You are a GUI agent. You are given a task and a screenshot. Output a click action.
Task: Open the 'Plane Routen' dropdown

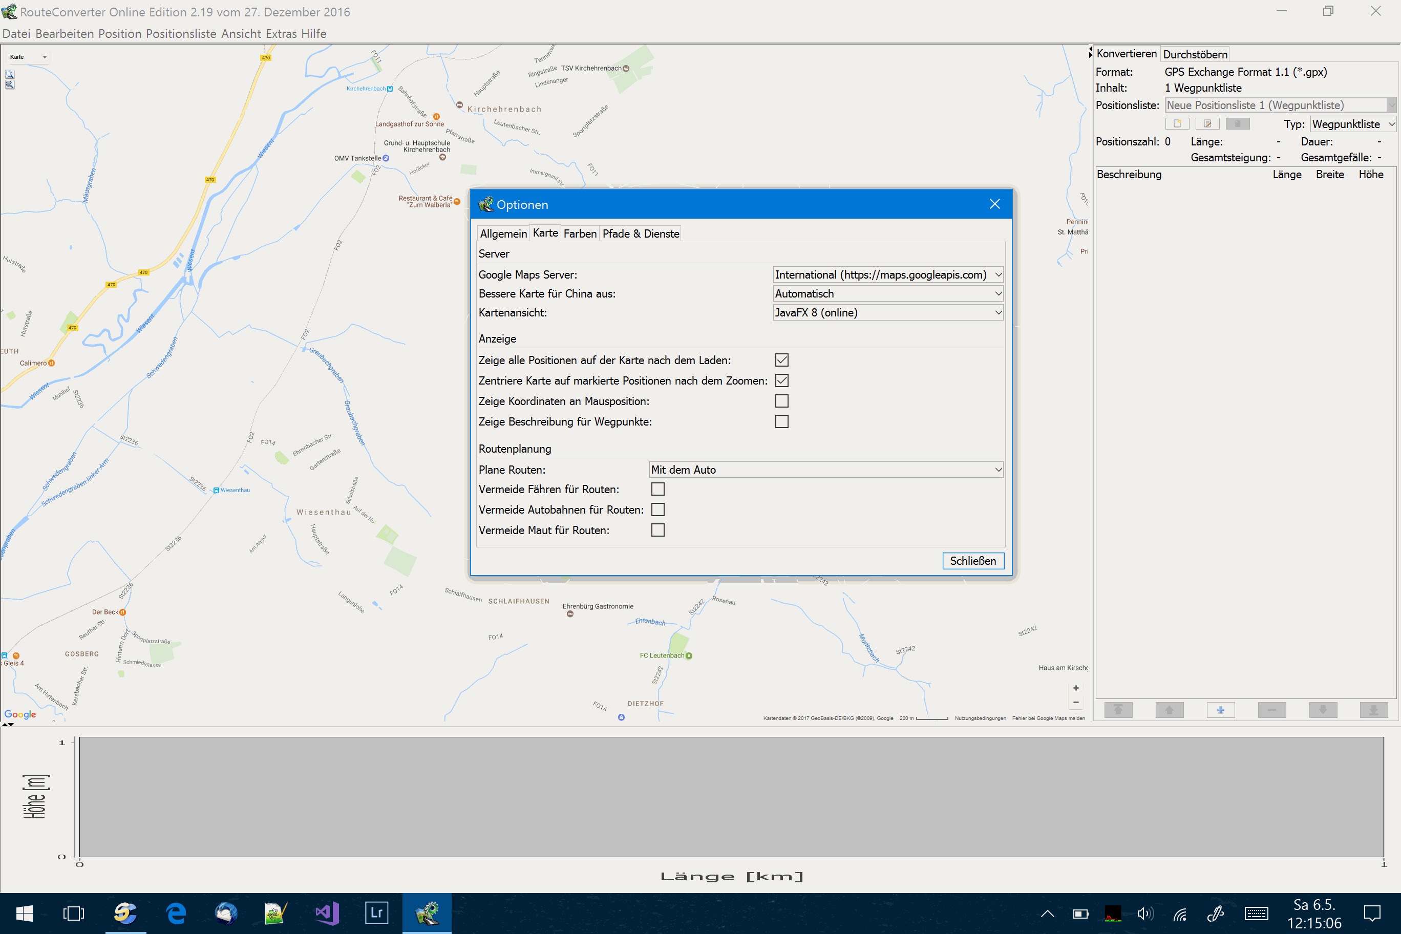coord(825,470)
